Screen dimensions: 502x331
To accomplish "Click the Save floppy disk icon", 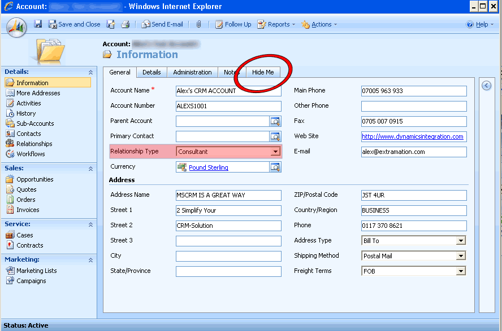I will 38,24.
